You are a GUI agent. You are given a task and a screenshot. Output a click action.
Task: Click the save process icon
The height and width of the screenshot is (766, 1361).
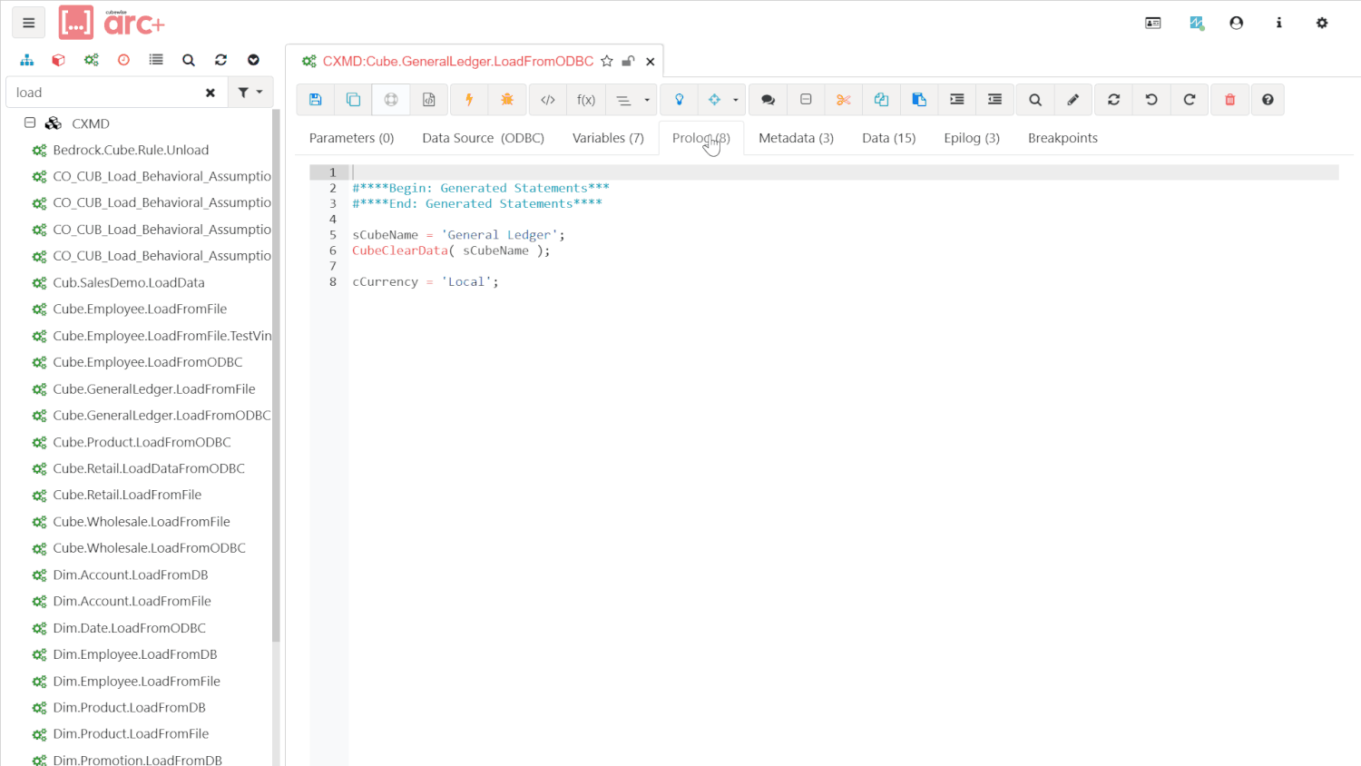click(x=316, y=100)
